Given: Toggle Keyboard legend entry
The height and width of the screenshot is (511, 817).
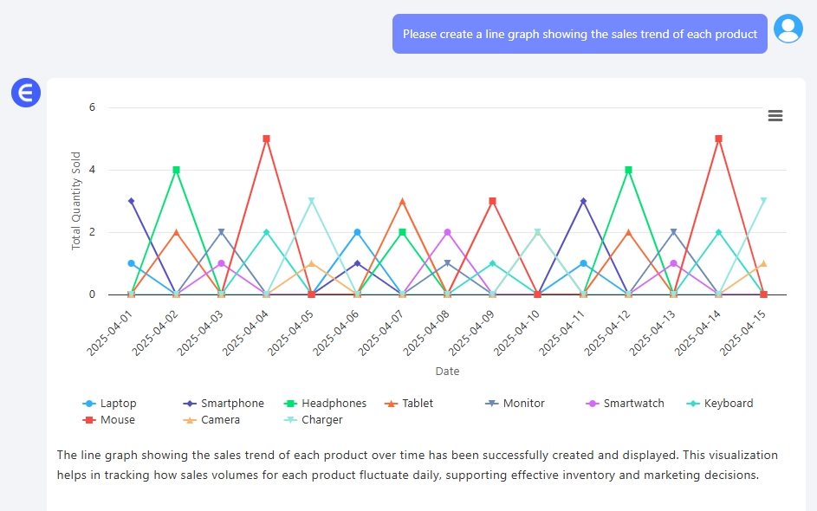Looking at the screenshot, I should click(720, 404).
